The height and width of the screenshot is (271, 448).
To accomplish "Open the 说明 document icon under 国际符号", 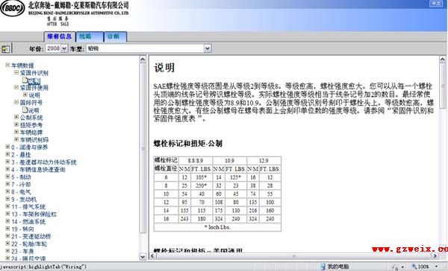I will [x=25, y=109].
